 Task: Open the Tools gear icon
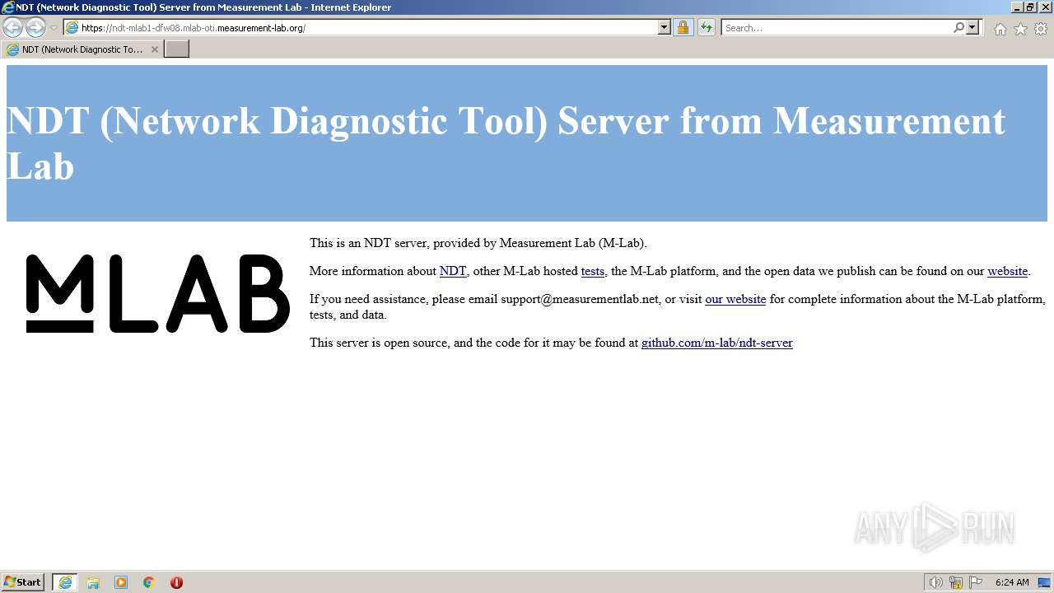click(1041, 29)
